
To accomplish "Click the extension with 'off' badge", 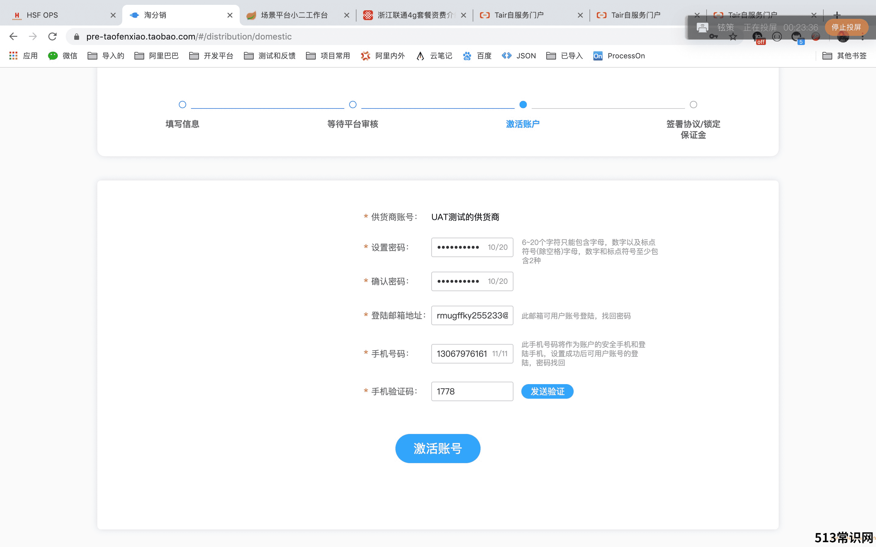I will pos(758,38).
